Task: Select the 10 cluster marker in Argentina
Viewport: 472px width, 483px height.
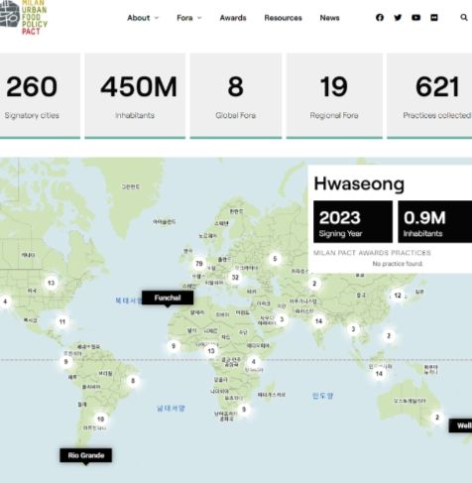Action: click(x=100, y=419)
